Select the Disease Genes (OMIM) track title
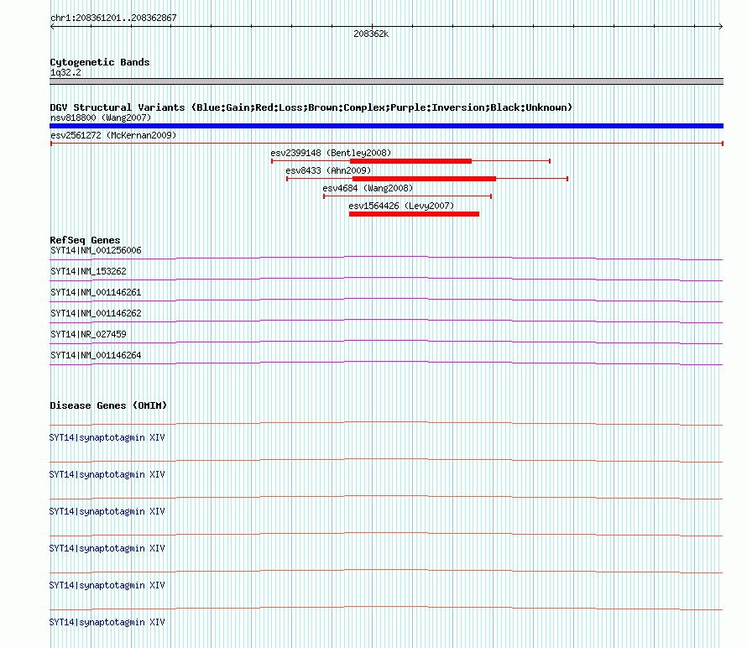The image size is (747, 648). coord(108,405)
